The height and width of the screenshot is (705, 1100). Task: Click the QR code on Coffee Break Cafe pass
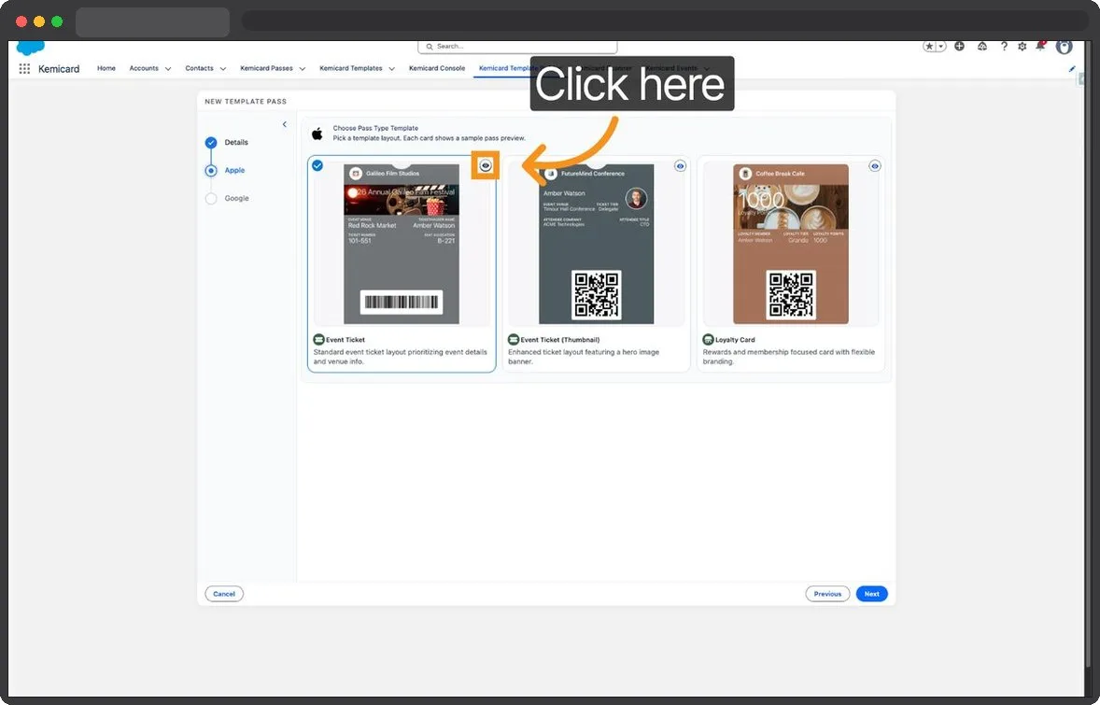791,295
